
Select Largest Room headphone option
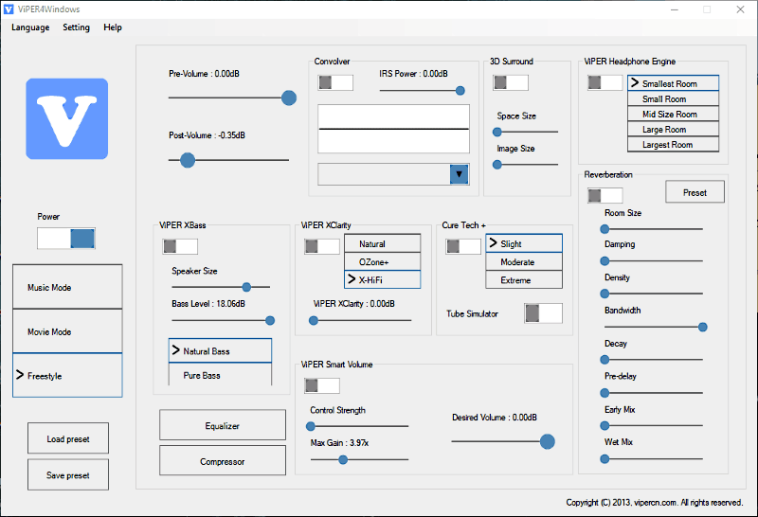(673, 145)
